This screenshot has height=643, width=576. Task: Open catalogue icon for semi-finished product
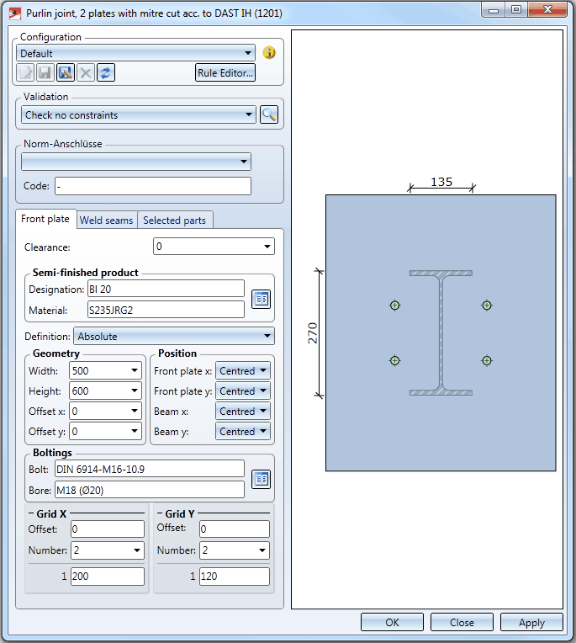tap(261, 299)
